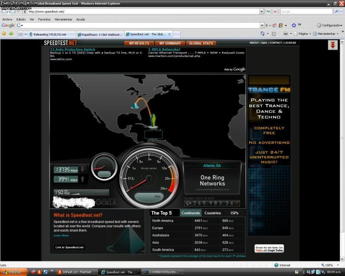Image resolution: width=345 pixels, height=276 pixels.
Task: Open the Archivo menu
Action: click(7, 19)
